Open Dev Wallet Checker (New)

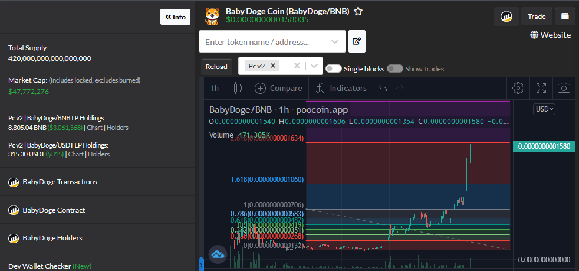coord(50,266)
